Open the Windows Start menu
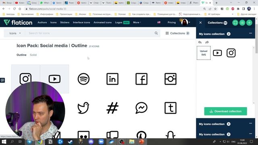The height and width of the screenshot is (145, 258). click(x=4, y=142)
